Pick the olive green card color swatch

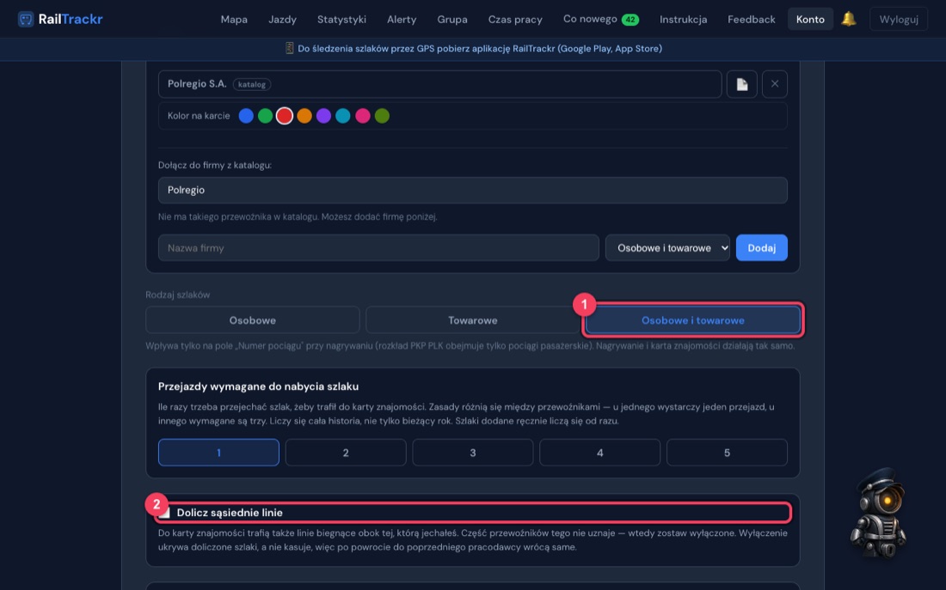[x=382, y=116]
